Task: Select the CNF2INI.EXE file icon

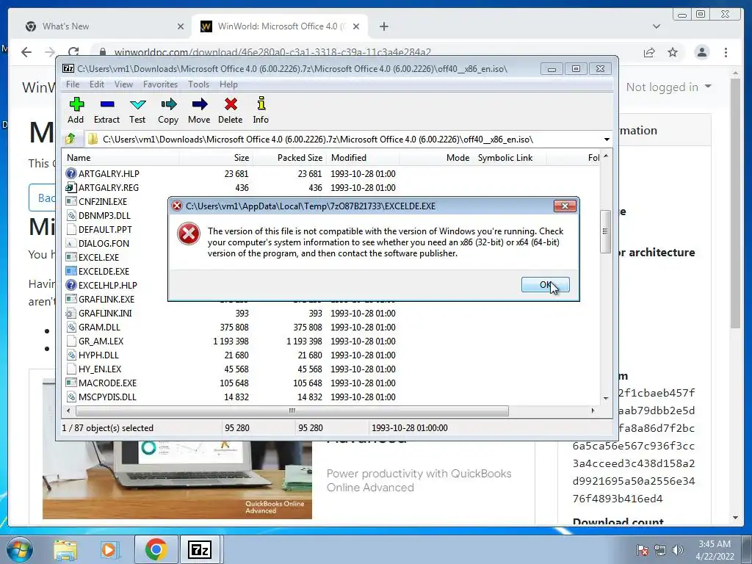Action: pyautogui.click(x=71, y=201)
